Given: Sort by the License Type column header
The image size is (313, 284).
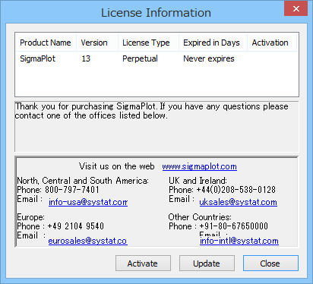Looking at the screenshot, I should click(149, 43).
